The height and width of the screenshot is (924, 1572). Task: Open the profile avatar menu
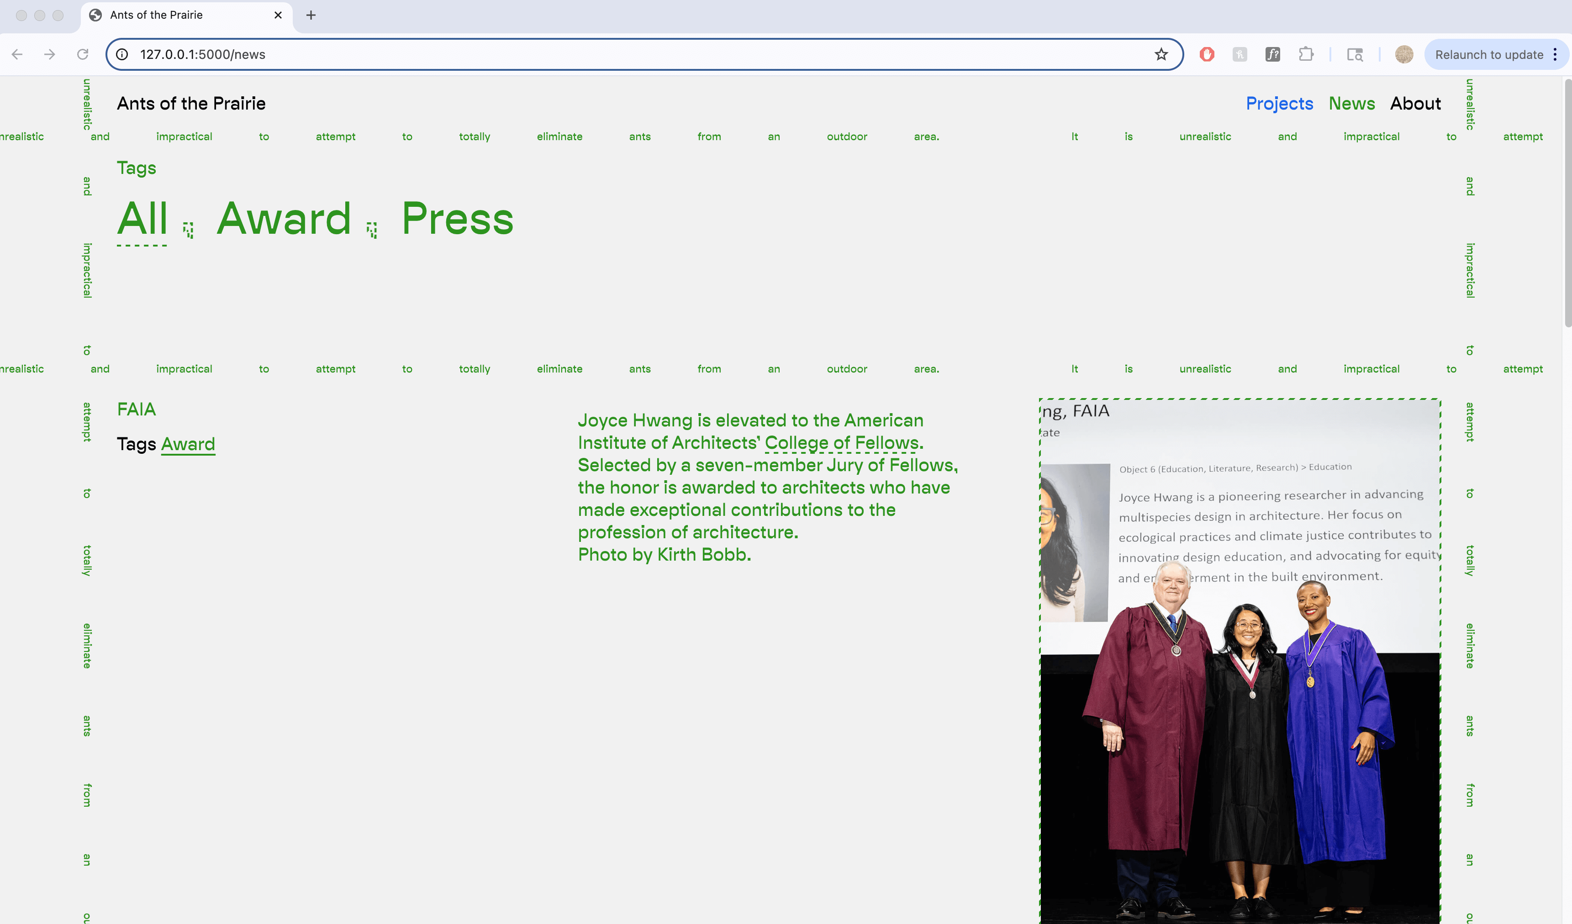coord(1404,54)
